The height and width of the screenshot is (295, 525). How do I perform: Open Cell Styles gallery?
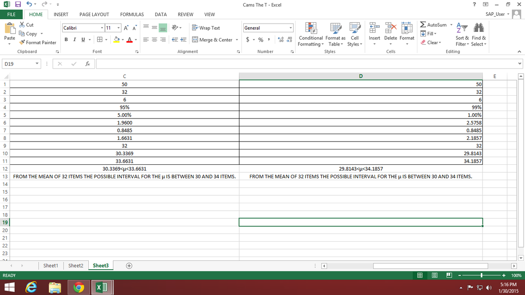point(355,35)
